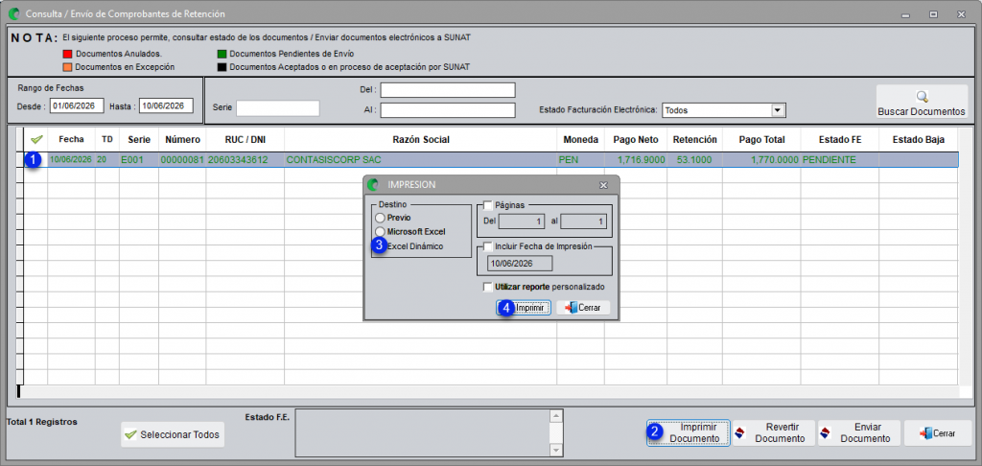982x466 pixels.
Task: Click the Pago Neto column header
Action: [636, 140]
